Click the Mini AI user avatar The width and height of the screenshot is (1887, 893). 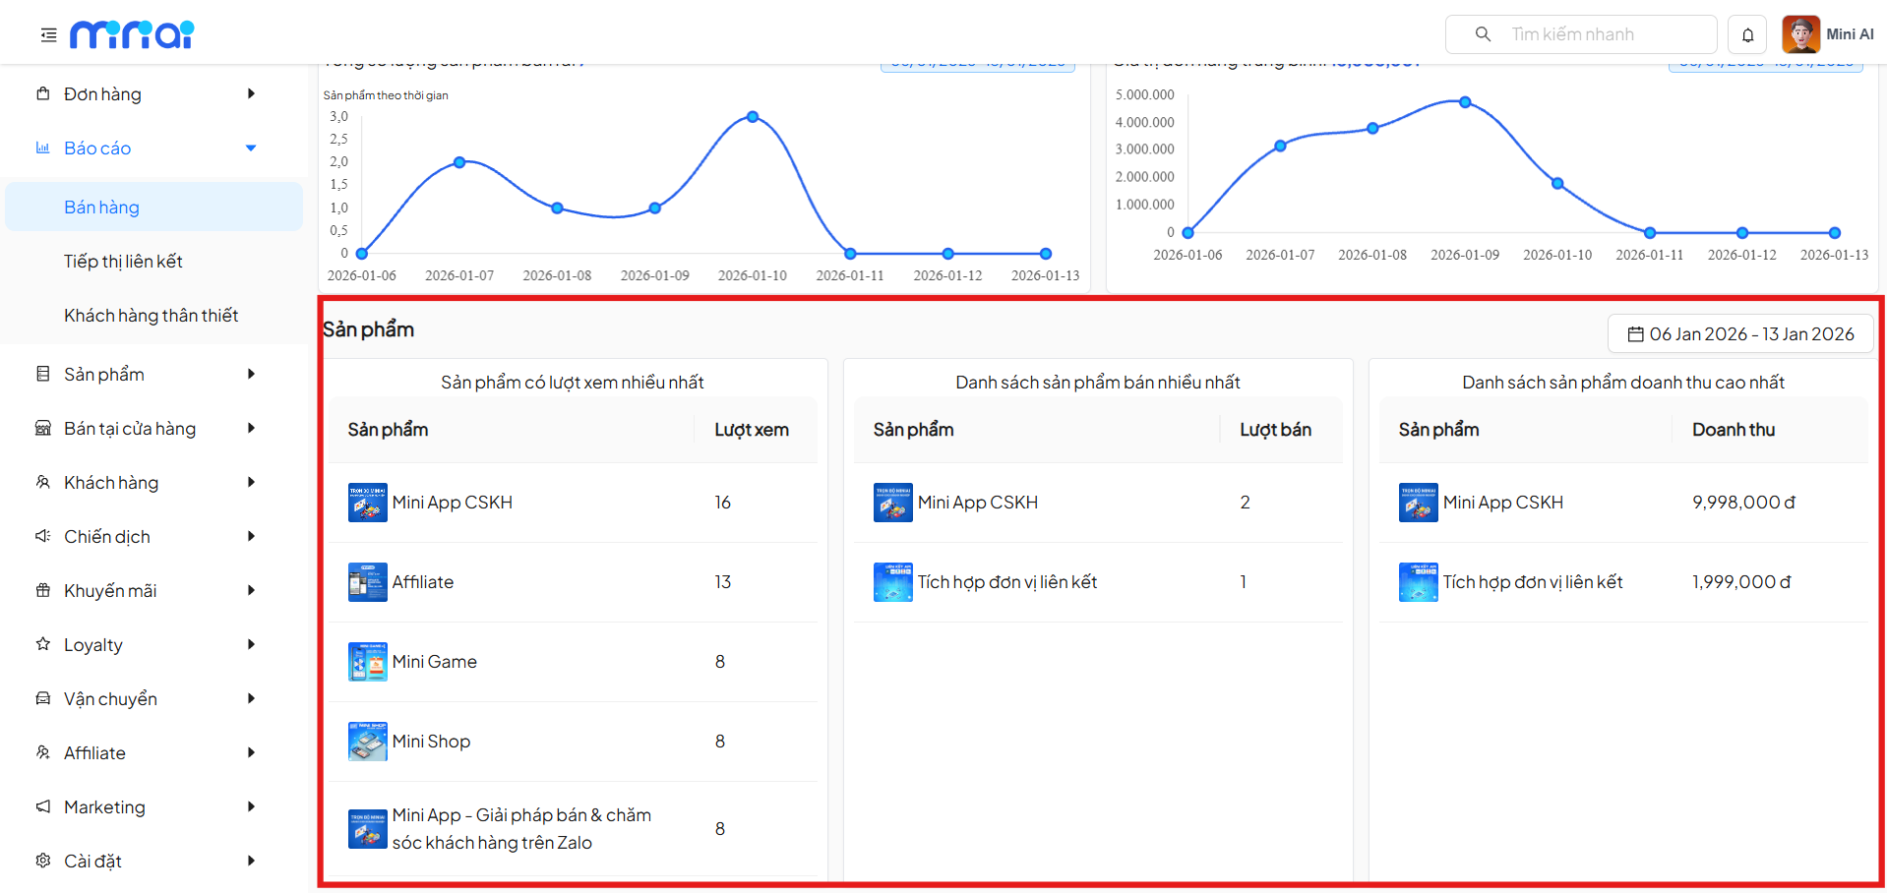point(1800,34)
